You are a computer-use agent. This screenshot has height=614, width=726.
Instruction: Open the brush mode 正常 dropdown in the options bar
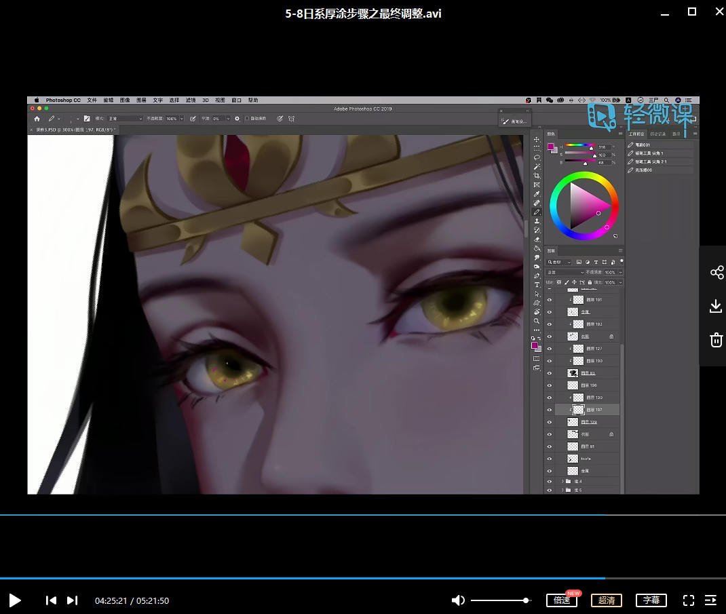(x=125, y=119)
